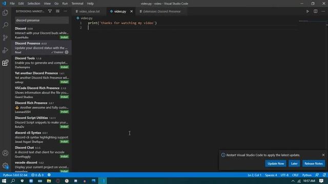Change end of line via CRLF
The image size is (328, 184).
(x=295, y=175)
